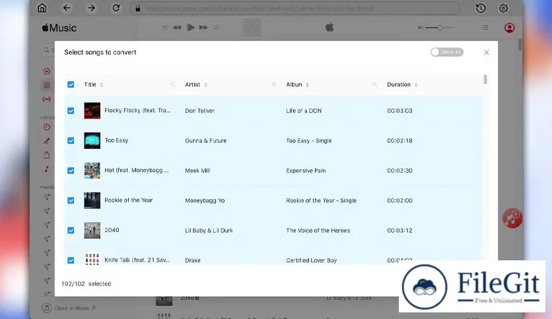Skip to the next track
The width and height of the screenshot is (552, 319).
click(203, 28)
